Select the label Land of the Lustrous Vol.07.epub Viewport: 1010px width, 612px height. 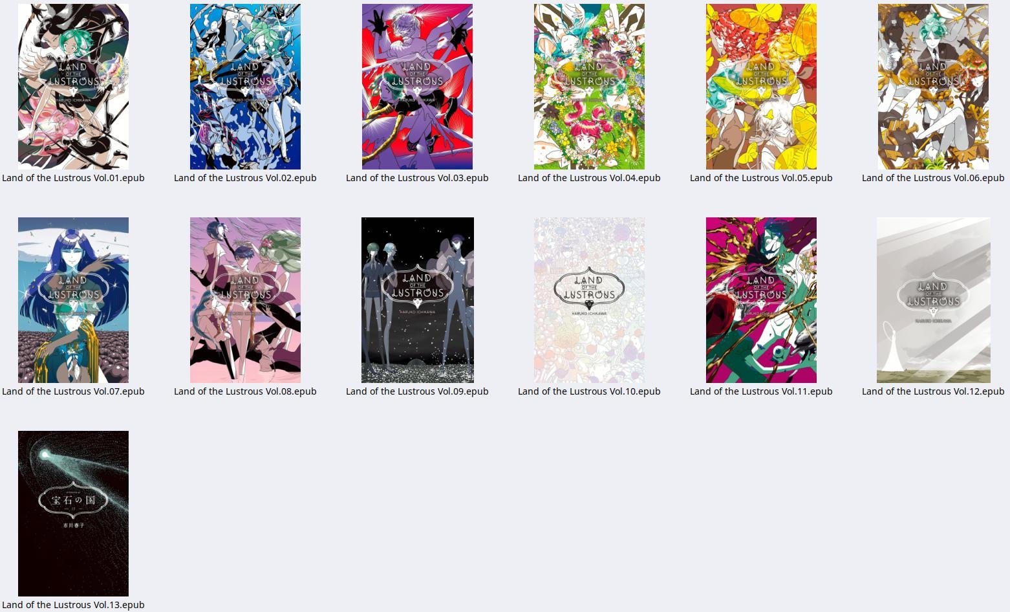[x=73, y=391]
